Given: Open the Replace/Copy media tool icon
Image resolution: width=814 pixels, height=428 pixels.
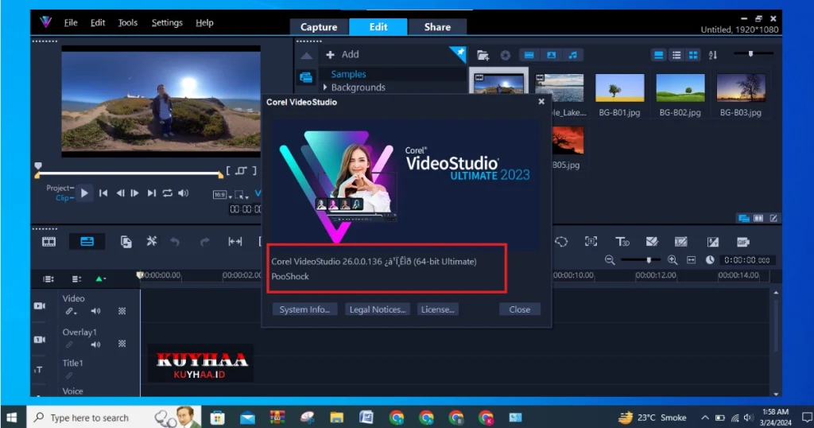Looking at the screenshot, I should click(x=126, y=242).
